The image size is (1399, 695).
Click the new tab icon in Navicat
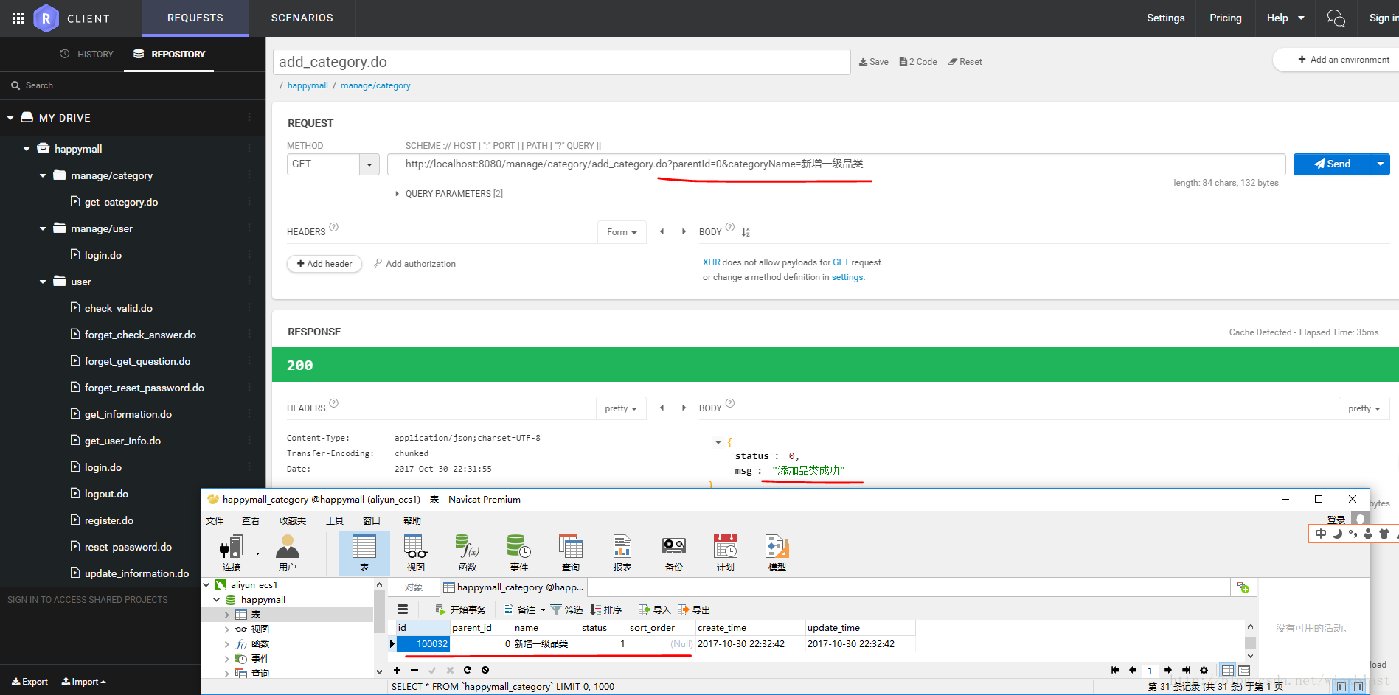(x=1243, y=587)
